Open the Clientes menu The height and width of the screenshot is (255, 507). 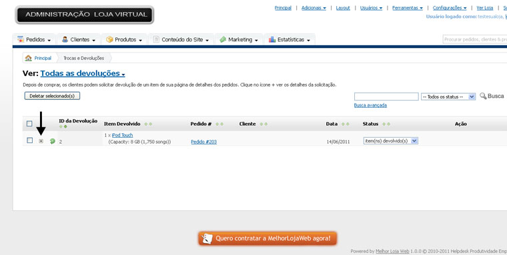coord(79,40)
